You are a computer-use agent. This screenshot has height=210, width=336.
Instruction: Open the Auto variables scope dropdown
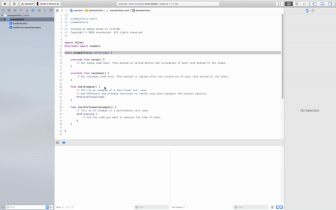pyautogui.click(x=60, y=207)
